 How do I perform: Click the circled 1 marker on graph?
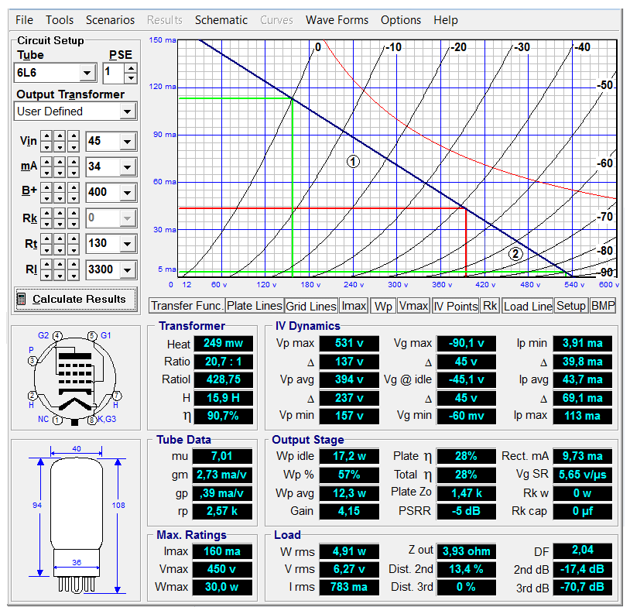(x=353, y=162)
